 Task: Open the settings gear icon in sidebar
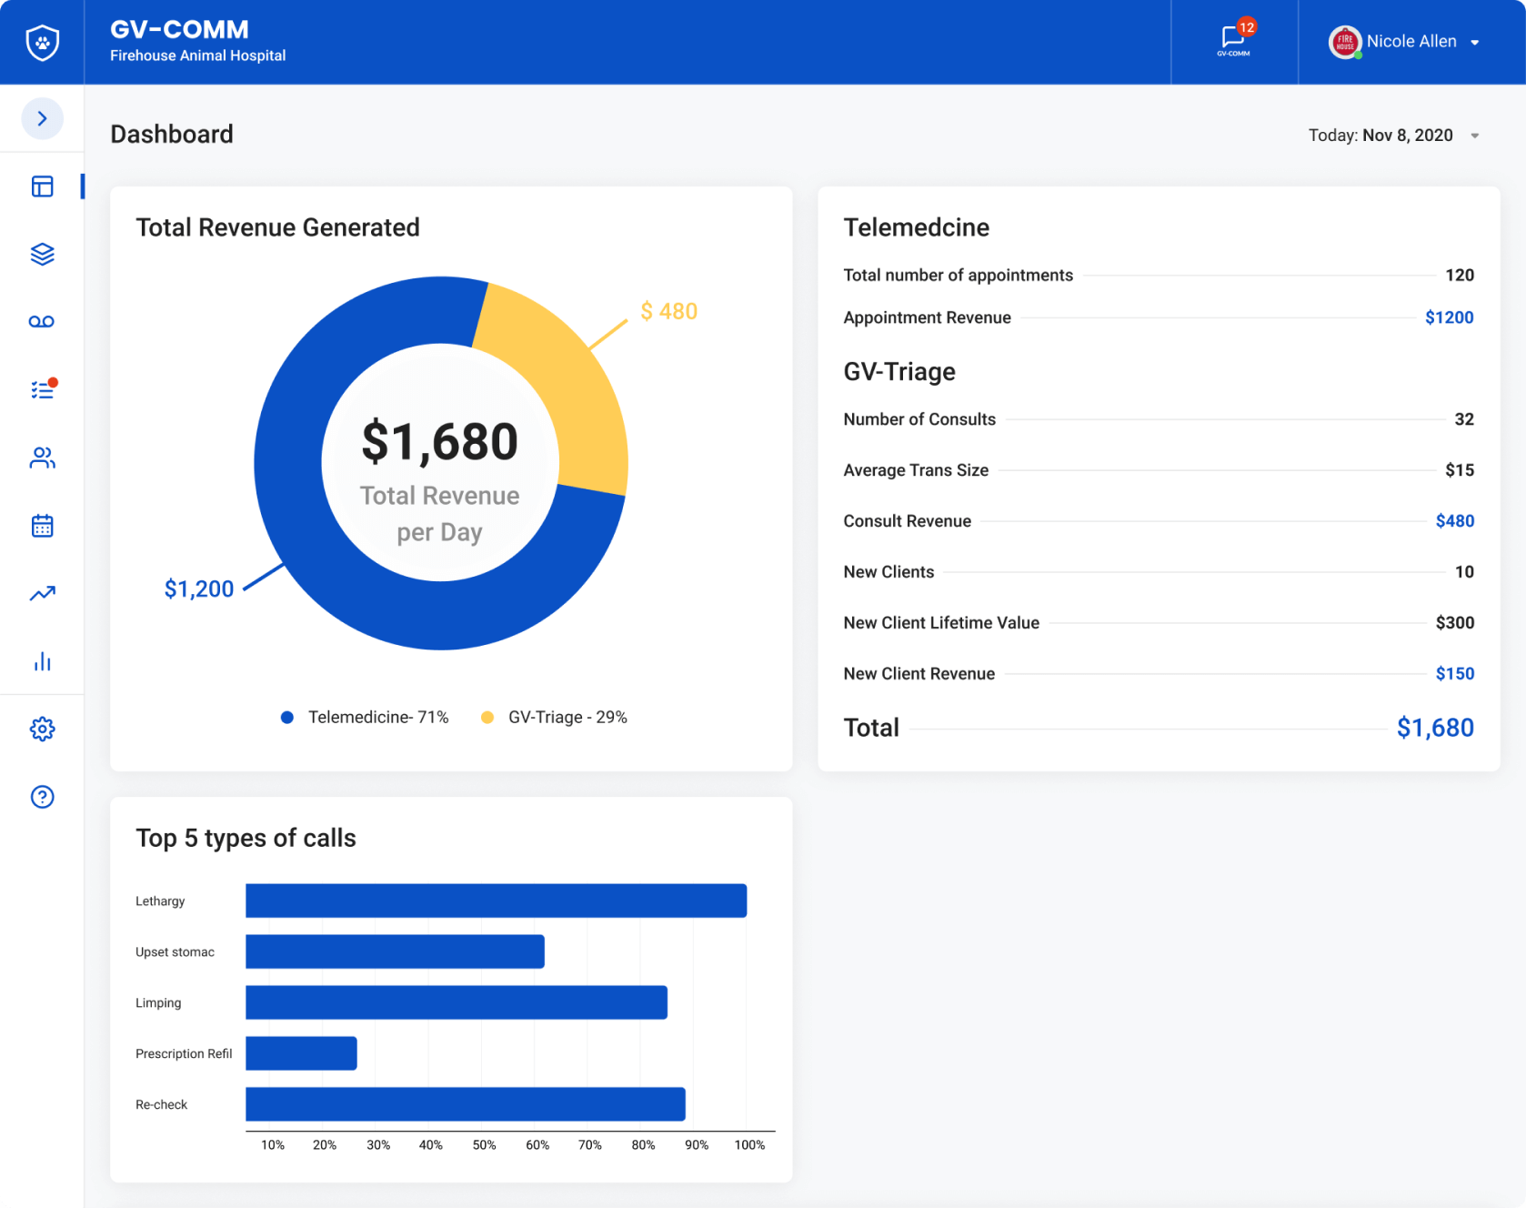(42, 729)
